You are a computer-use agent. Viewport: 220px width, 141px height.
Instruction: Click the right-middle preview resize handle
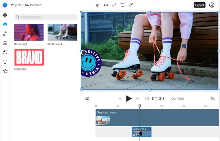pos(218,51)
